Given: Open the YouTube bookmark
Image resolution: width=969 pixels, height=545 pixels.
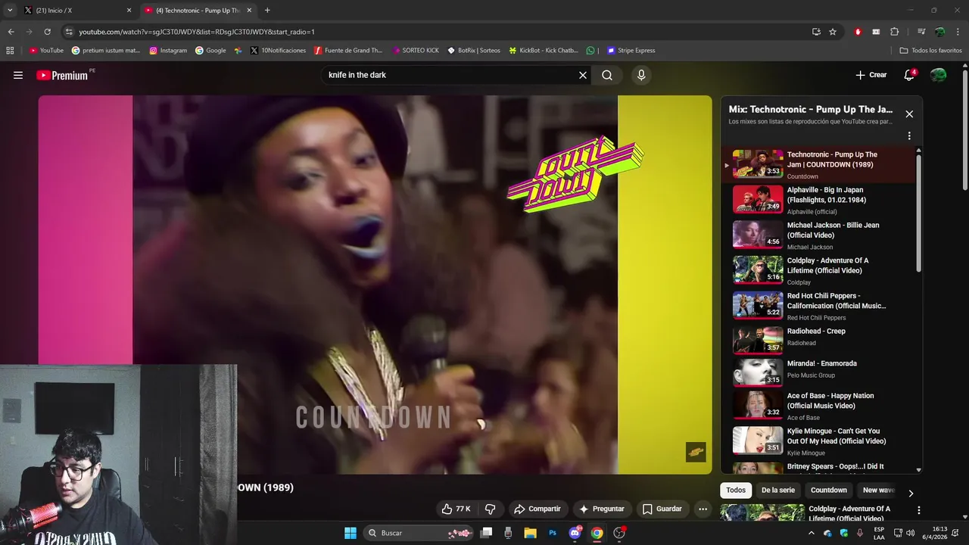Looking at the screenshot, I should point(46,51).
